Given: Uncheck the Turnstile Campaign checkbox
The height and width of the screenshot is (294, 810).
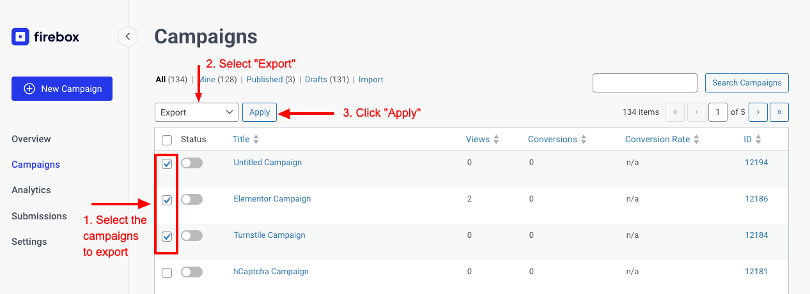Looking at the screenshot, I should click(167, 237).
